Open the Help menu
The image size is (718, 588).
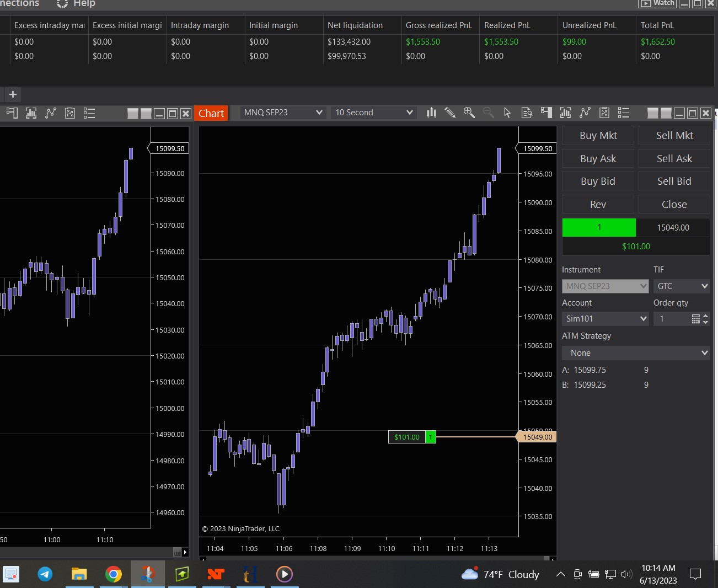[84, 4]
